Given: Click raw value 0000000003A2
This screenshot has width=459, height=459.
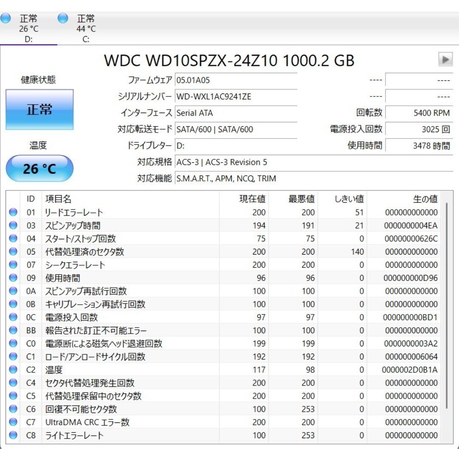Looking at the screenshot, I should pyautogui.click(x=411, y=343).
